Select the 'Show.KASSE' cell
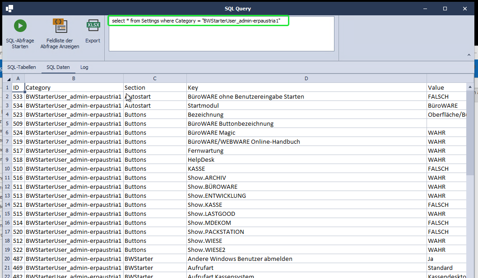Viewport: 478px width, 278px height. tap(306, 205)
